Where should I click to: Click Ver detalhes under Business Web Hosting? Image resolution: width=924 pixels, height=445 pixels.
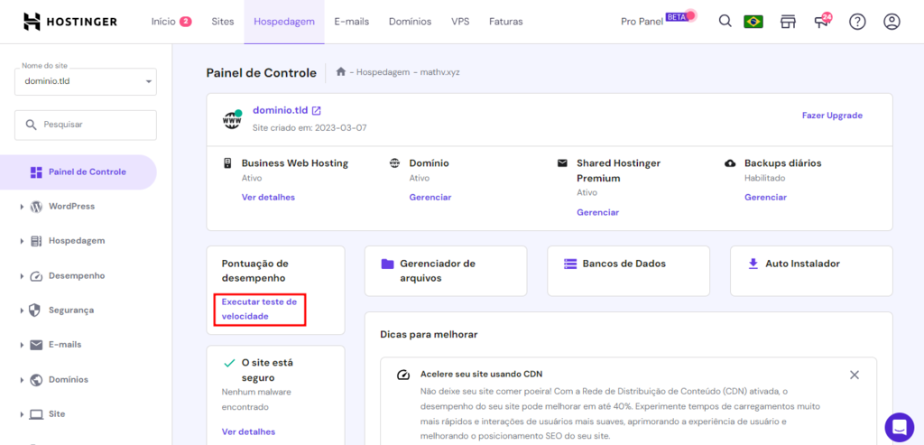point(268,198)
